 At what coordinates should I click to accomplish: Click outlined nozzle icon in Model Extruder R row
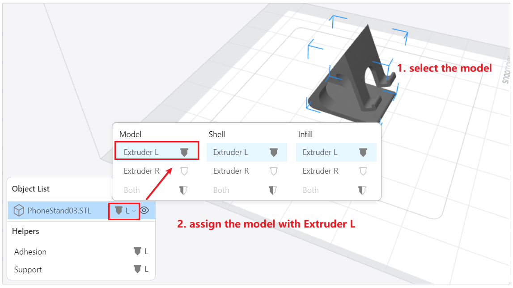click(x=184, y=171)
